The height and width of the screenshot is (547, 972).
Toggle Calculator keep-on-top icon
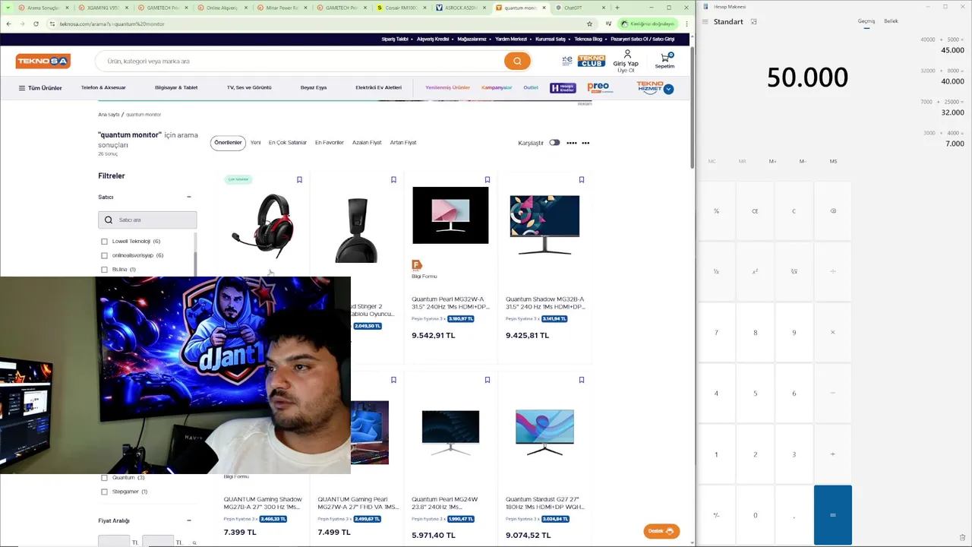pos(753,21)
